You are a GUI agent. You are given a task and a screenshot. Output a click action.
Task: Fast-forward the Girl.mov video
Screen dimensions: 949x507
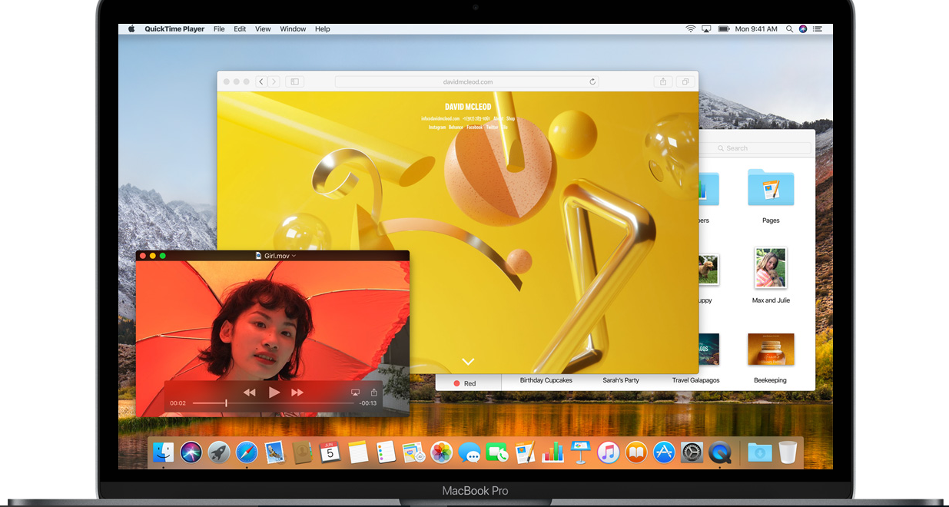point(297,393)
